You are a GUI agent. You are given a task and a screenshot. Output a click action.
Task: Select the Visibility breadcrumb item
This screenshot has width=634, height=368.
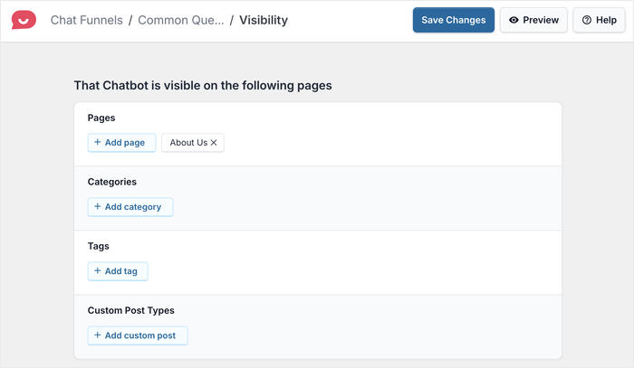[264, 20]
